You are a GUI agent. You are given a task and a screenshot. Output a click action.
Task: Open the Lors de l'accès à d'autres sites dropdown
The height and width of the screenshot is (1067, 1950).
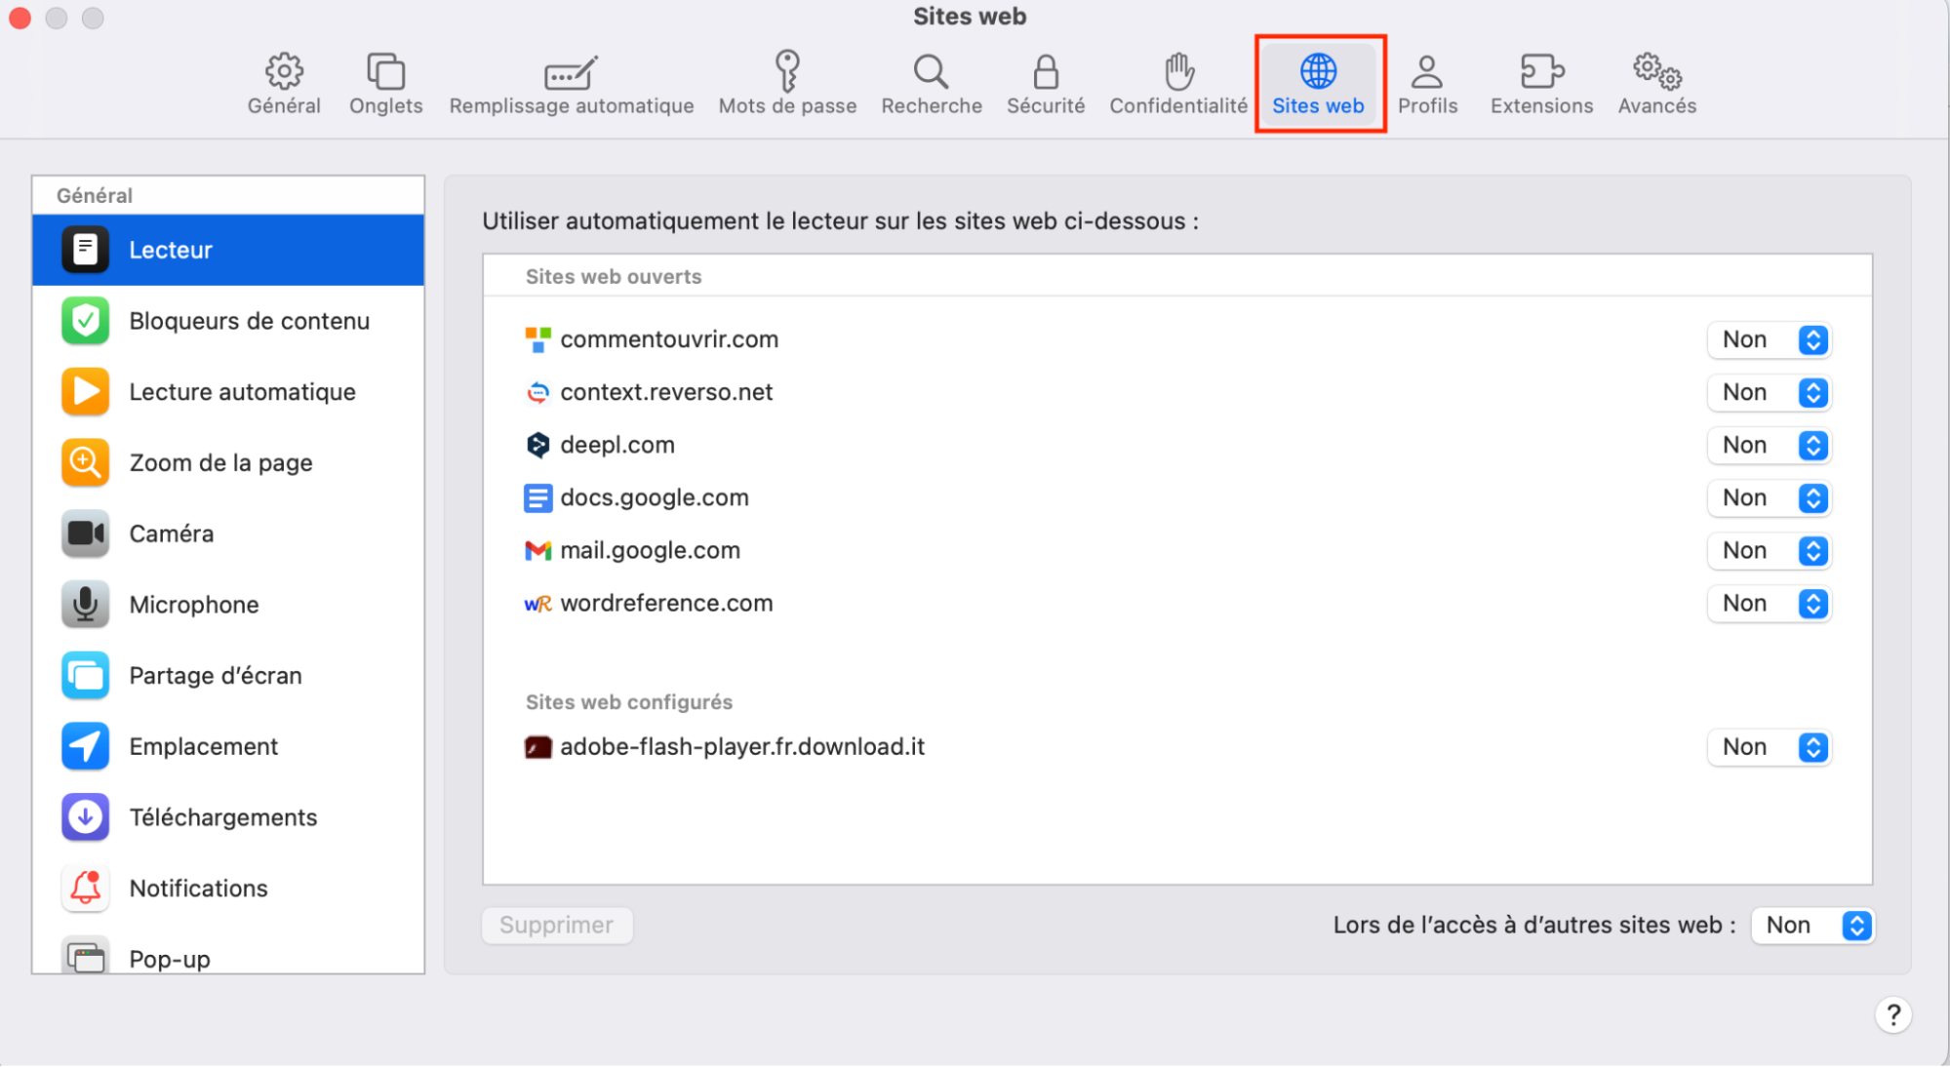(x=1811, y=925)
